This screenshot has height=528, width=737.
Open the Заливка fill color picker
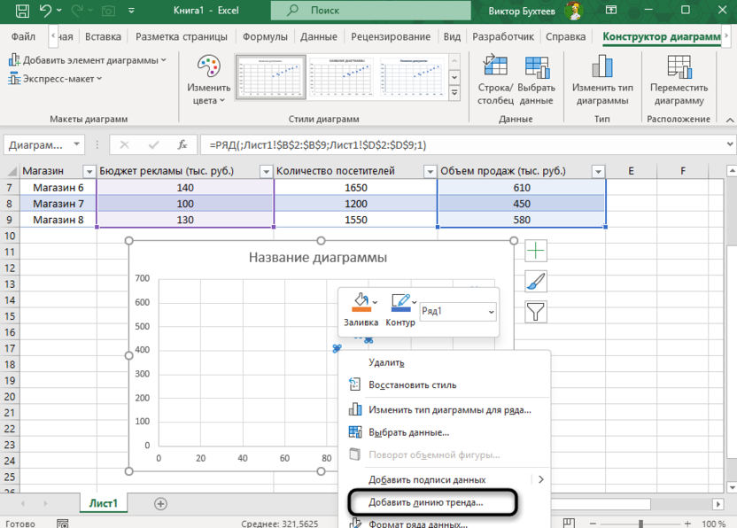(361, 306)
